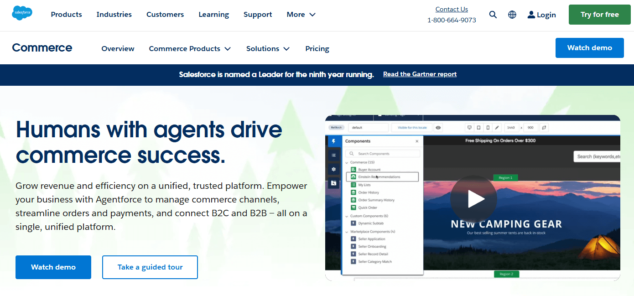Image resolution: width=634 pixels, height=296 pixels.
Task: Open the 'Read the Gartner report' link
Action: tap(420, 74)
